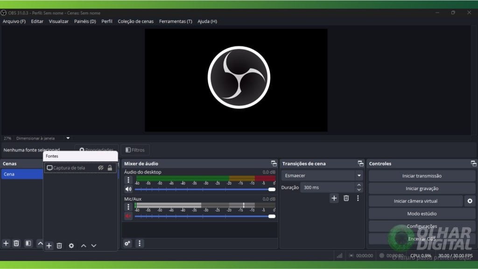Image resolution: width=478 pixels, height=269 pixels.
Task: Open the Coleção de cenas menu
Action: 135,21
